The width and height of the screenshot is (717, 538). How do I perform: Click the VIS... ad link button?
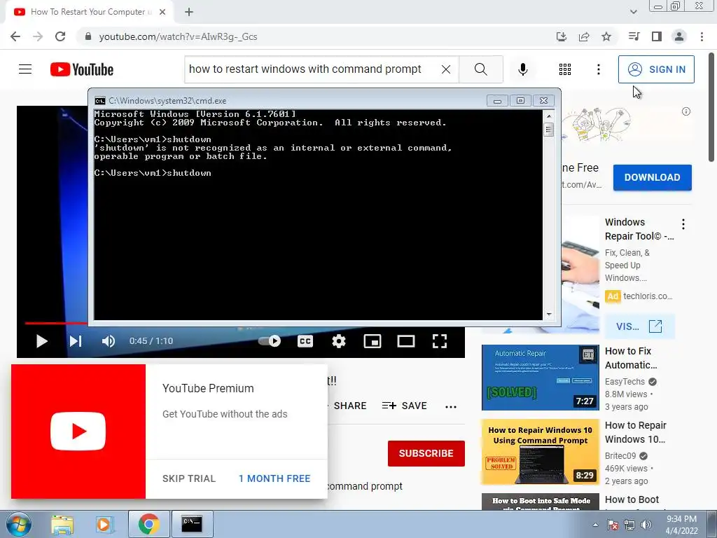[639, 326]
